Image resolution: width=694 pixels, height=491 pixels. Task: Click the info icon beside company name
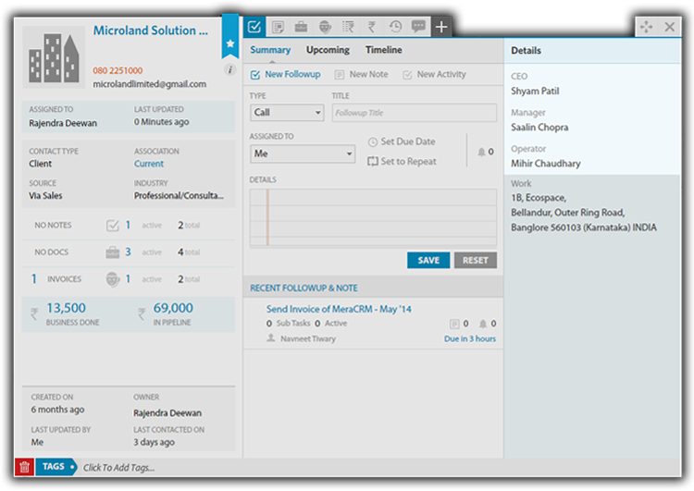point(230,69)
